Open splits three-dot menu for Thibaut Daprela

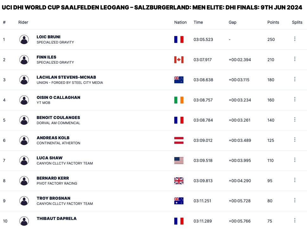tap(295, 220)
